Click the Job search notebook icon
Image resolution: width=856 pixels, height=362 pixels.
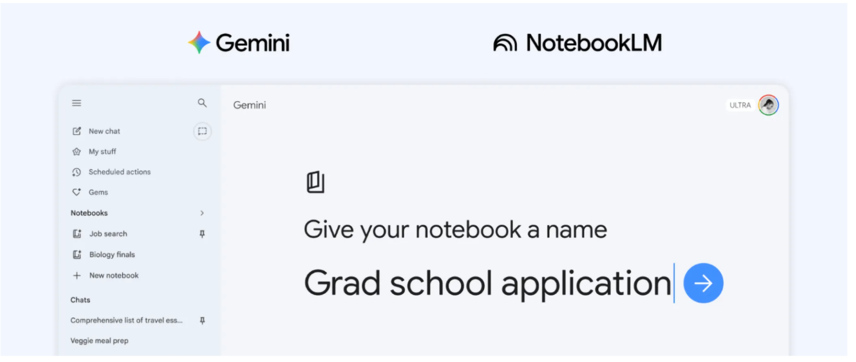[77, 234]
